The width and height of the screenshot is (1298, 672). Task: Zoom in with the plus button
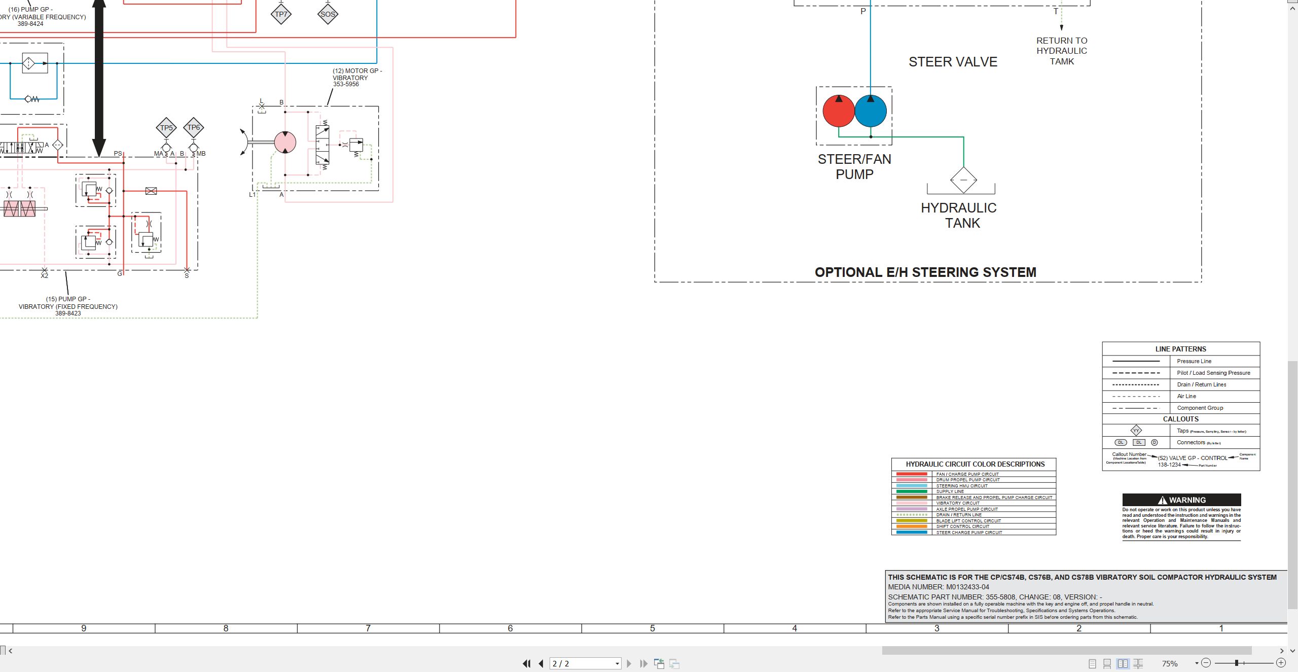click(x=1281, y=663)
